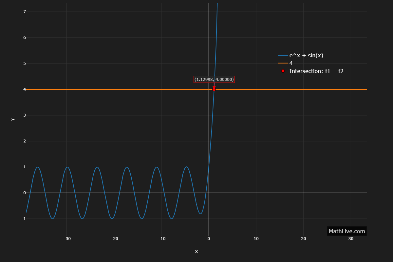Click the red dot icon in the legend
The image size is (393, 262).
tap(283, 71)
